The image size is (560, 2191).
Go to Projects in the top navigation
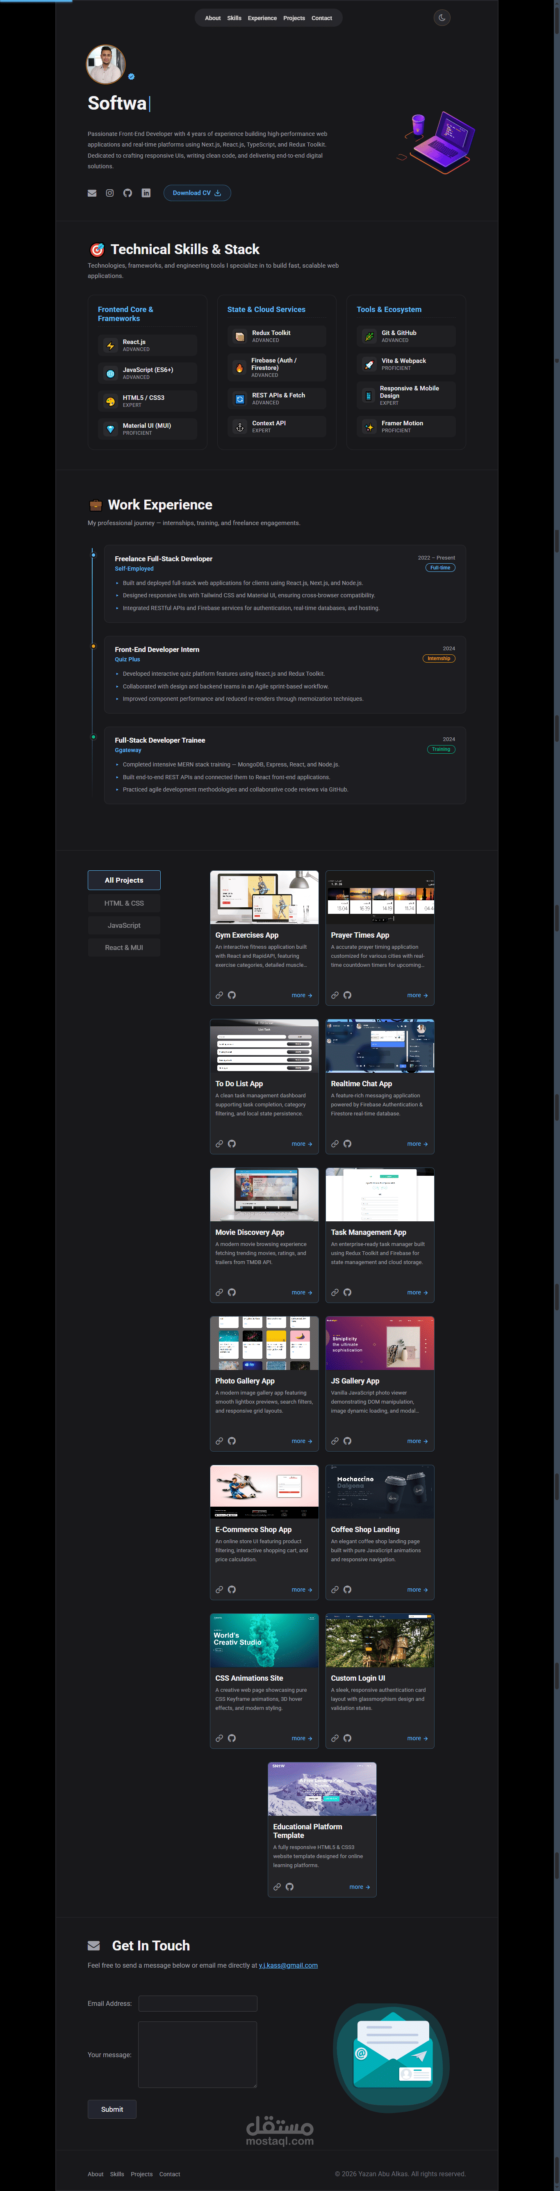point(294,18)
